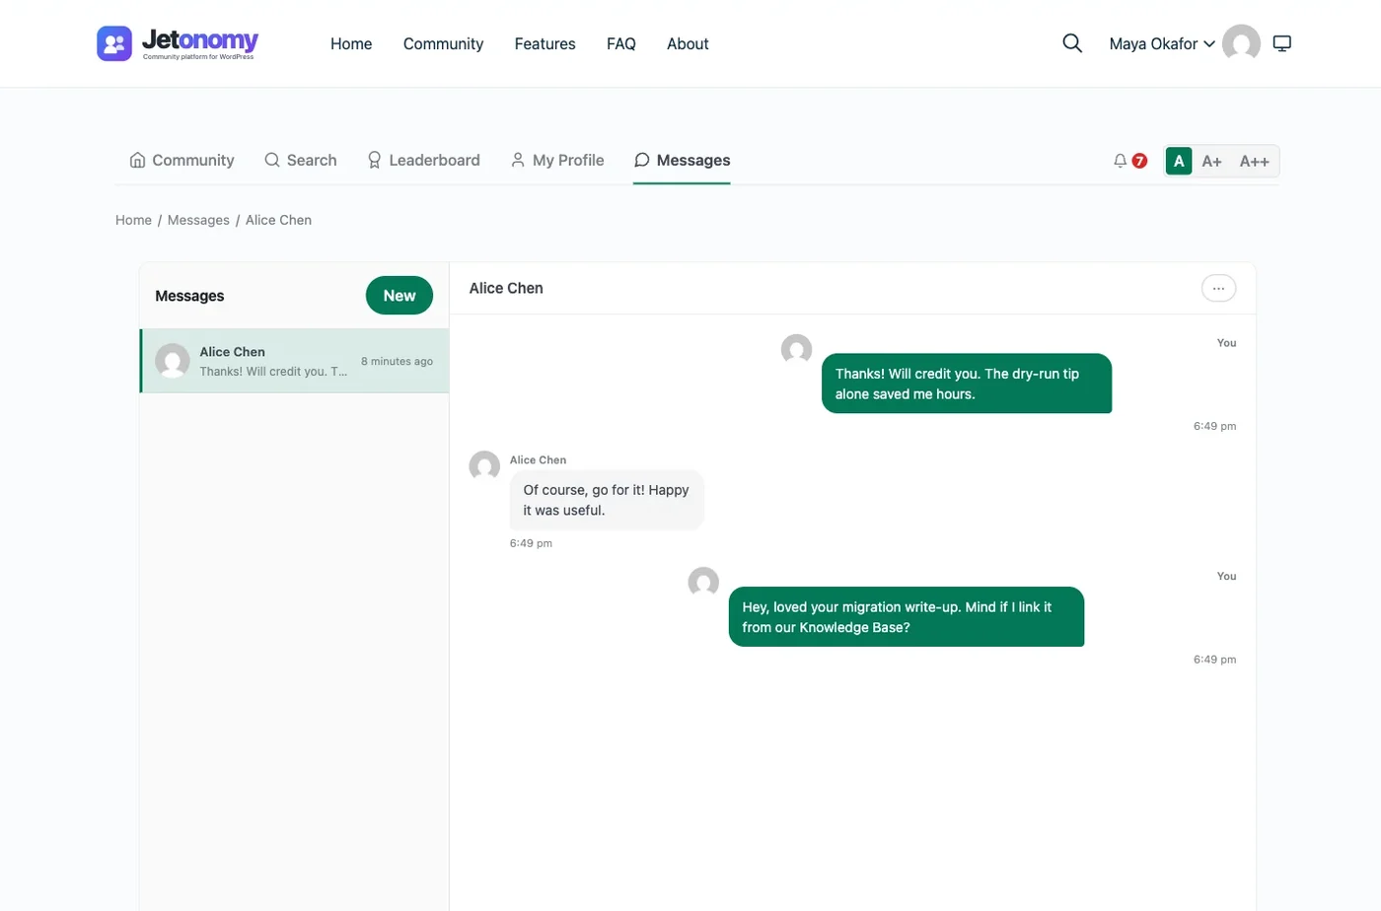Viewport: 1381px width, 911px height.
Task: Select the normal font size A toggle
Action: pyautogui.click(x=1179, y=161)
